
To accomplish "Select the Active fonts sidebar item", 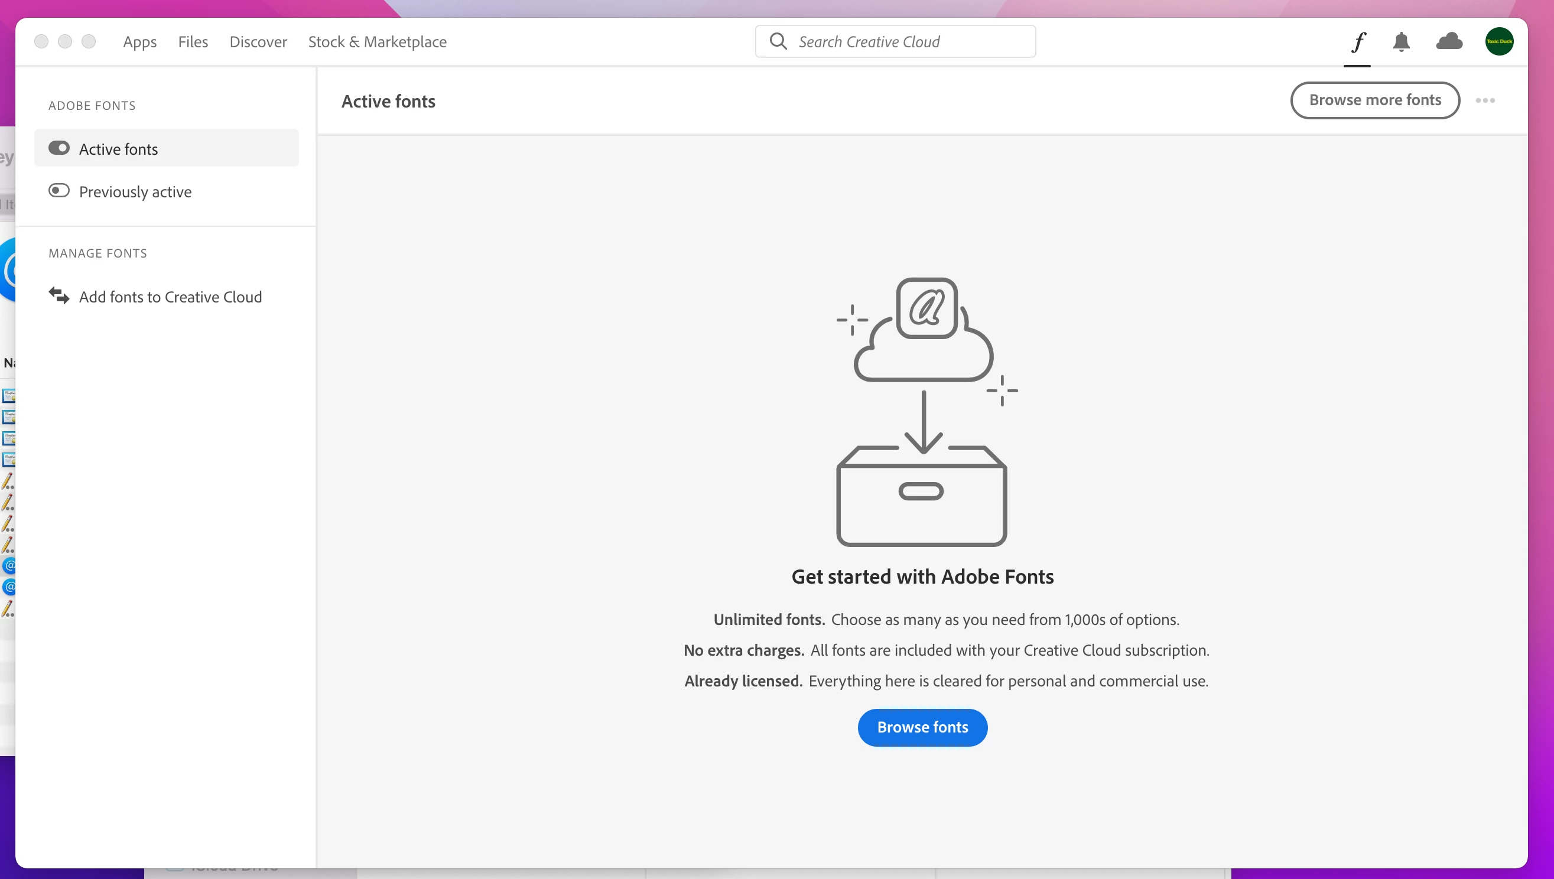I will [118, 148].
